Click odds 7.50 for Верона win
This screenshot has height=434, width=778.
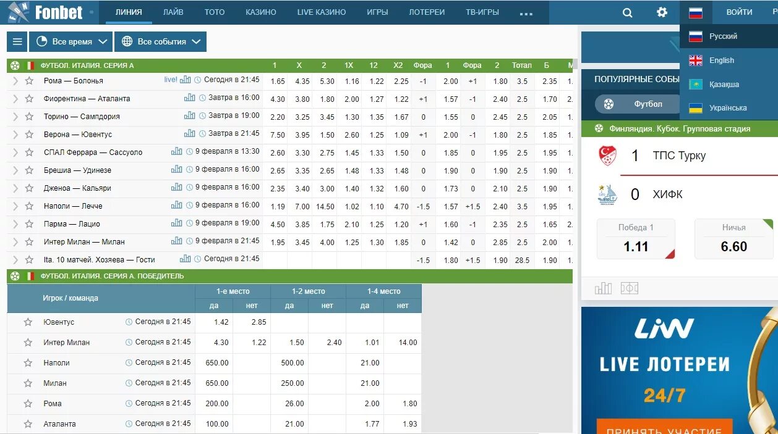278,135
